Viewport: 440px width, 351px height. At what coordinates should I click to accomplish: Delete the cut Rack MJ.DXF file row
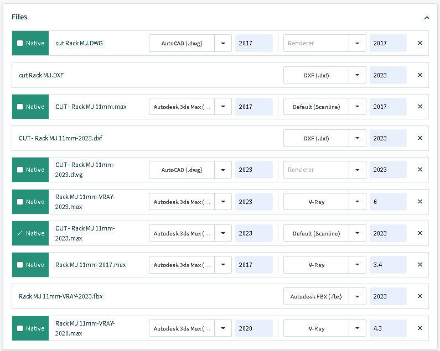[420, 75]
